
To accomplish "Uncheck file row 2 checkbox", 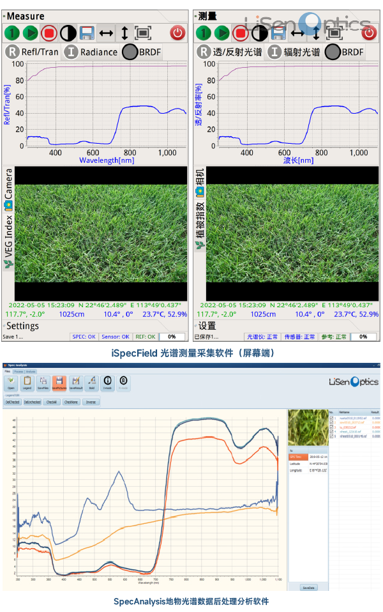I will pyautogui.click(x=331, y=423).
